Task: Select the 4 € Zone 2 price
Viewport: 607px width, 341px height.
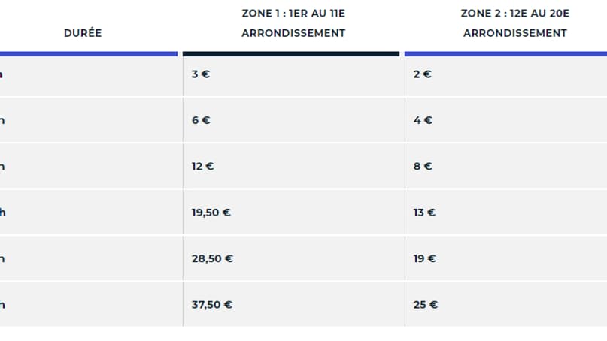Action: (x=423, y=120)
